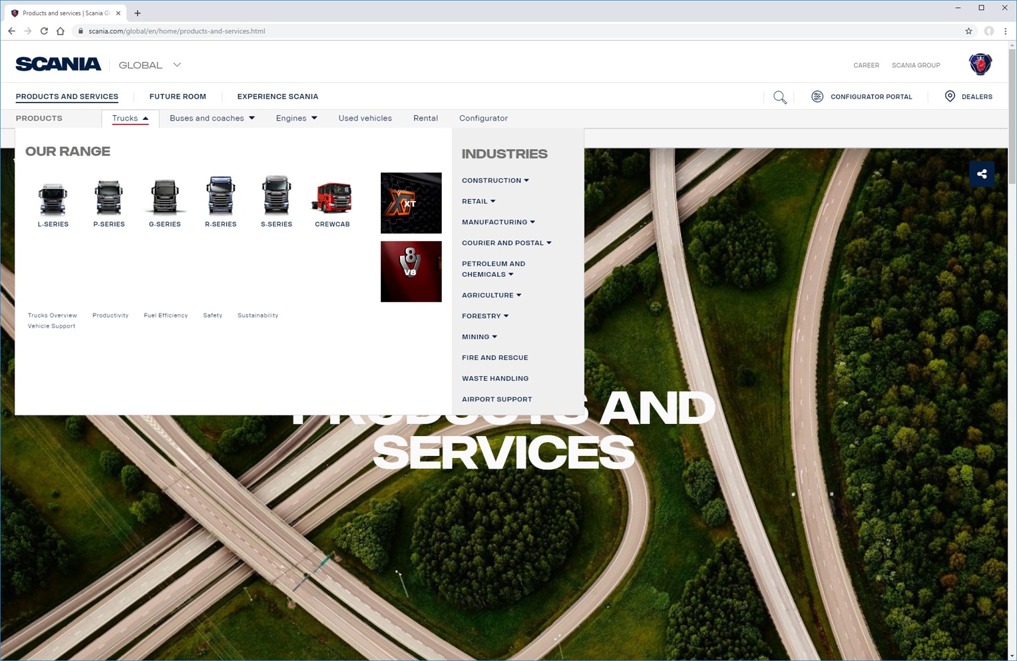Image resolution: width=1017 pixels, height=661 pixels.
Task: Reload the page with refresh icon
Action: pyautogui.click(x=44, y=31)
